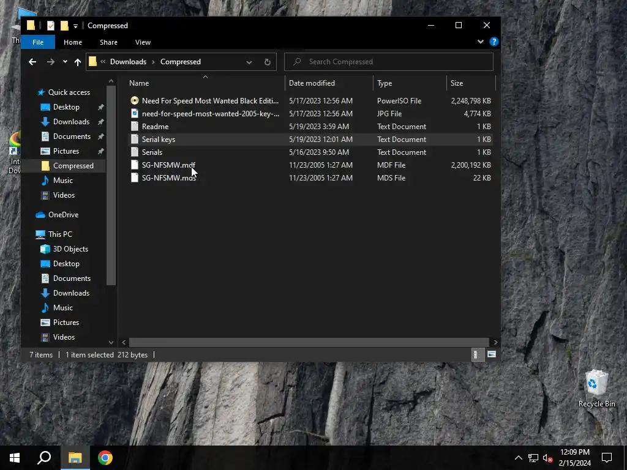Open the Action Center notifications icon
The image size is (627, 470).
(x=607, y=458)
